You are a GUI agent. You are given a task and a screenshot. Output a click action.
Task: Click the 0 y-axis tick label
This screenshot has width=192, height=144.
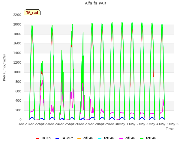pos(20,120)
